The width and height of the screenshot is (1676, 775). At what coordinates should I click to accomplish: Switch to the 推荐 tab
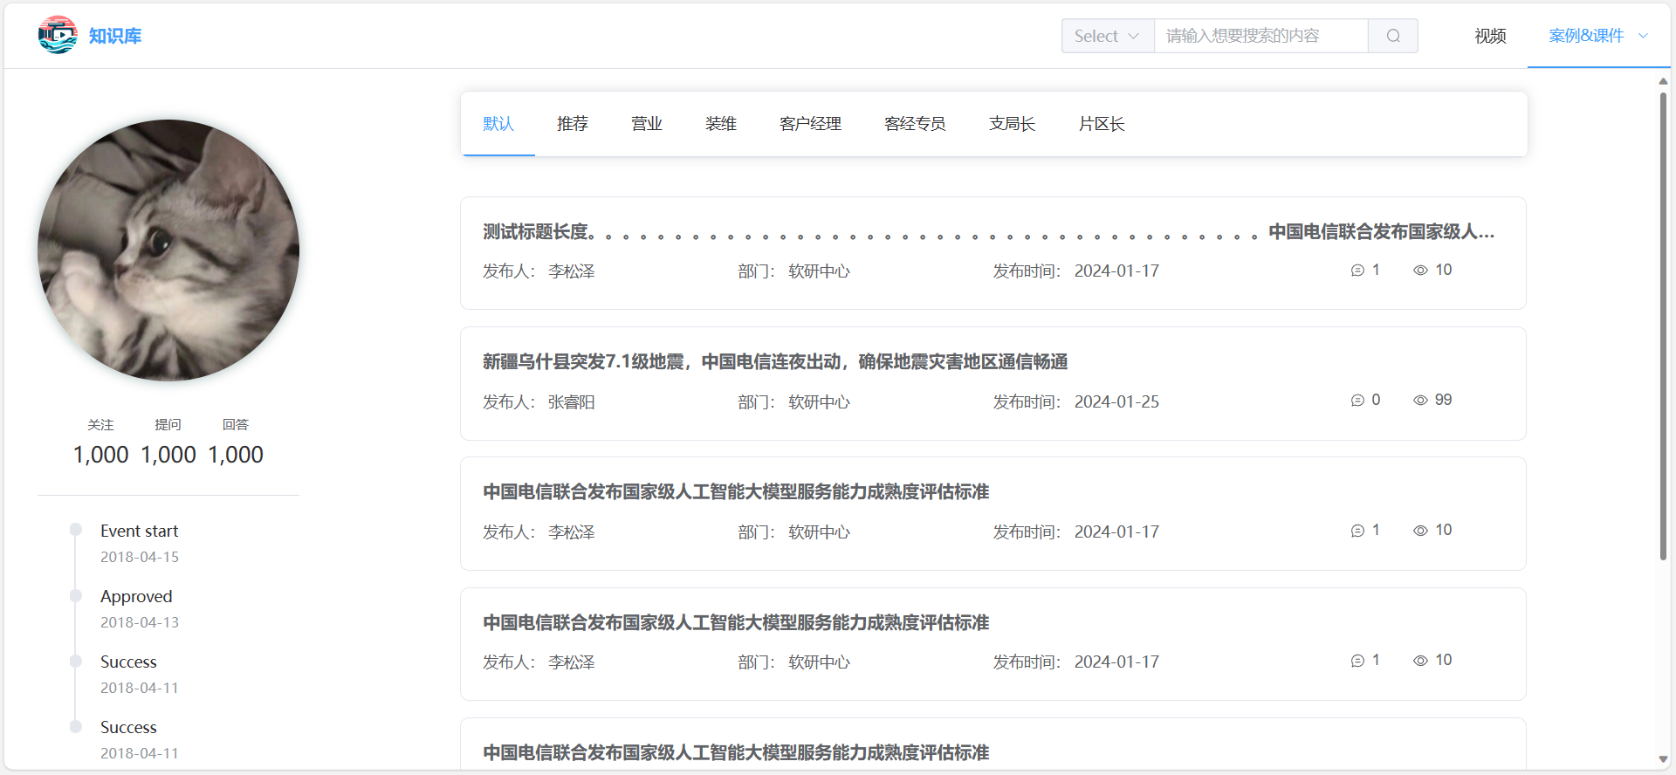tap(573, 124)
